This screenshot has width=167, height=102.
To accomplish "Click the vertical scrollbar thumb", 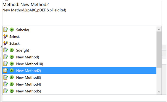I will point(159,50).
